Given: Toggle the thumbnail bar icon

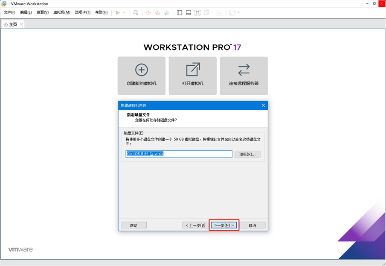Looking at the screenshot, I should coord(189,12).
